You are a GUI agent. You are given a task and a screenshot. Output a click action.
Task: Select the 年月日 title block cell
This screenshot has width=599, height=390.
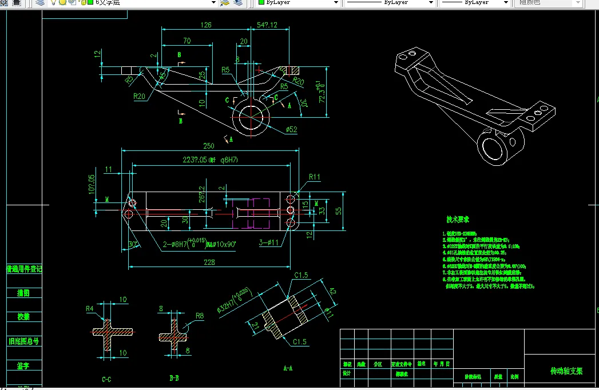(442, 364)
